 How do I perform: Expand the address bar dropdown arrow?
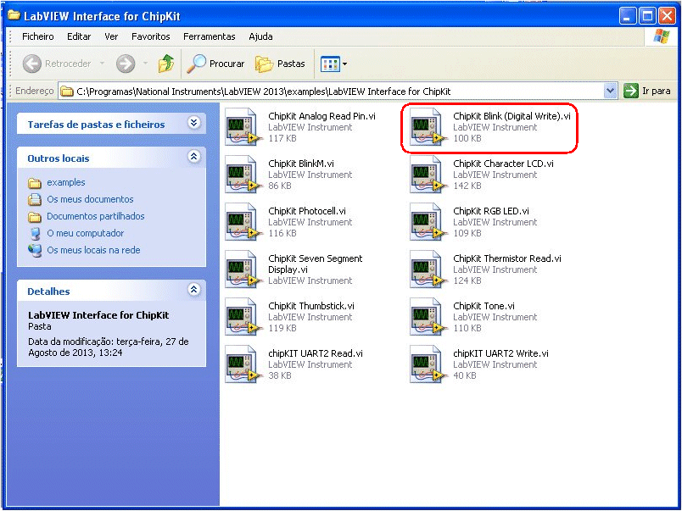[x=610, y=91]
